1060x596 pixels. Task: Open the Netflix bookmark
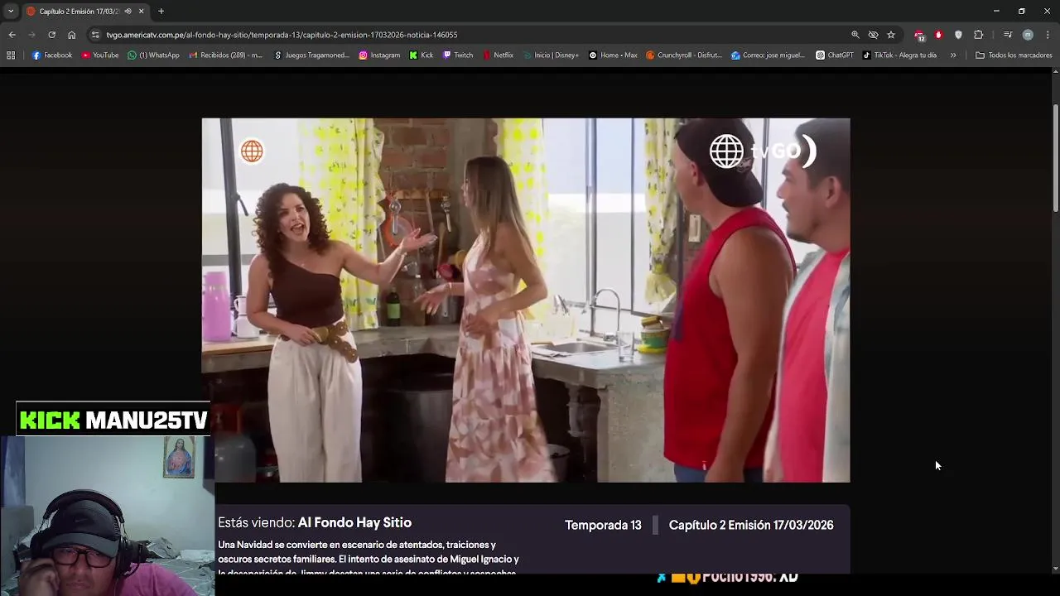click(498, 55)
